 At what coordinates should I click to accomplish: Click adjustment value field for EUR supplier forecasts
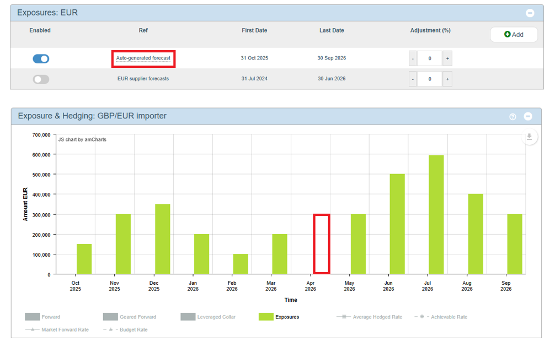[x=430, y=79]
